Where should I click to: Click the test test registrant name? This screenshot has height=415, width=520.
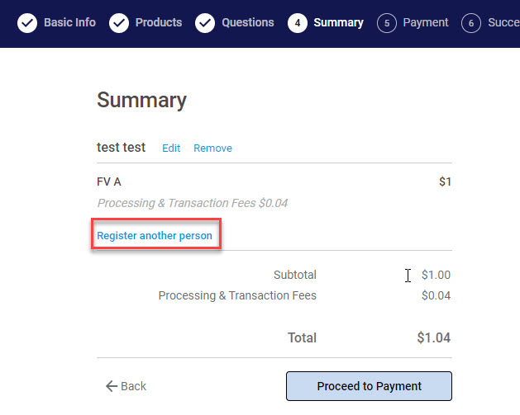121,148
